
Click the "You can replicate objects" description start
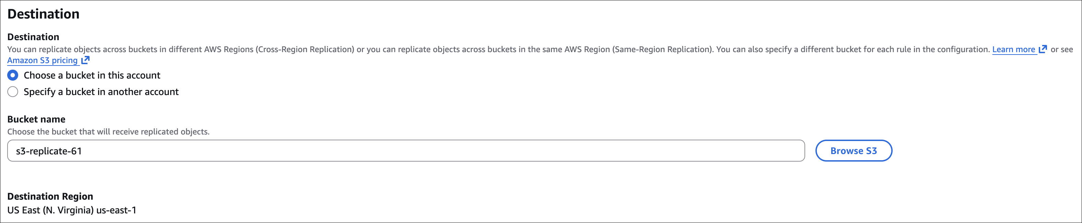point(54,49)
